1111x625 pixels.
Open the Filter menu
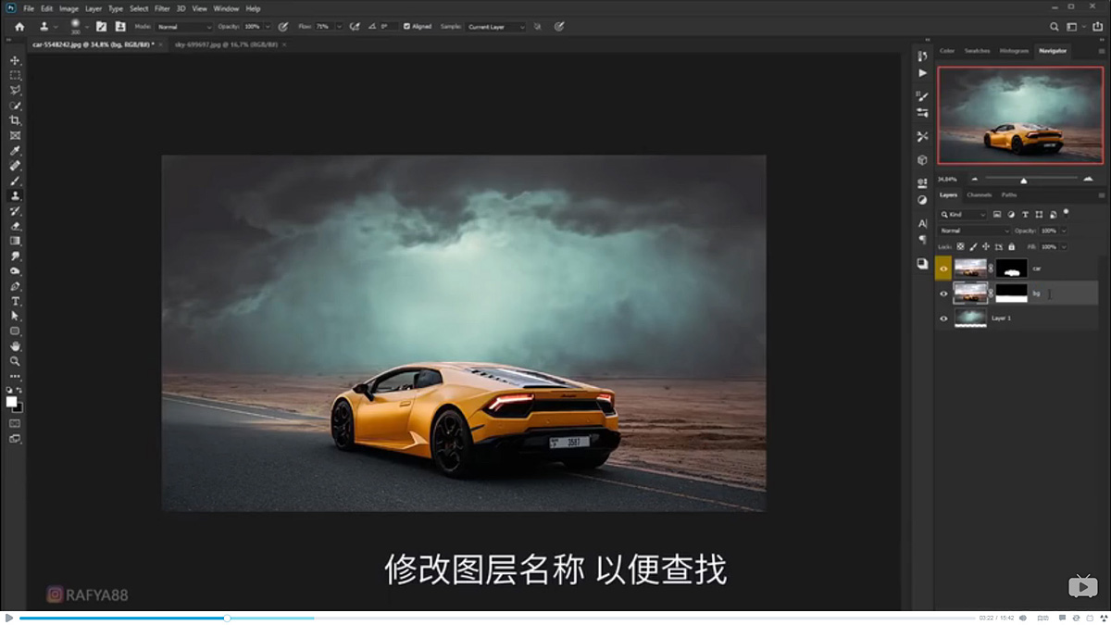click(163, 7)
